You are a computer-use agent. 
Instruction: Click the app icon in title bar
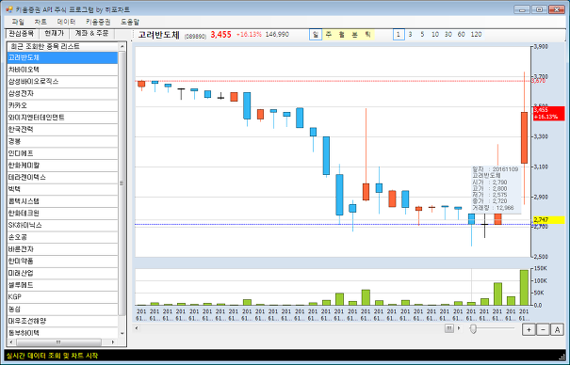click(9, 9)
